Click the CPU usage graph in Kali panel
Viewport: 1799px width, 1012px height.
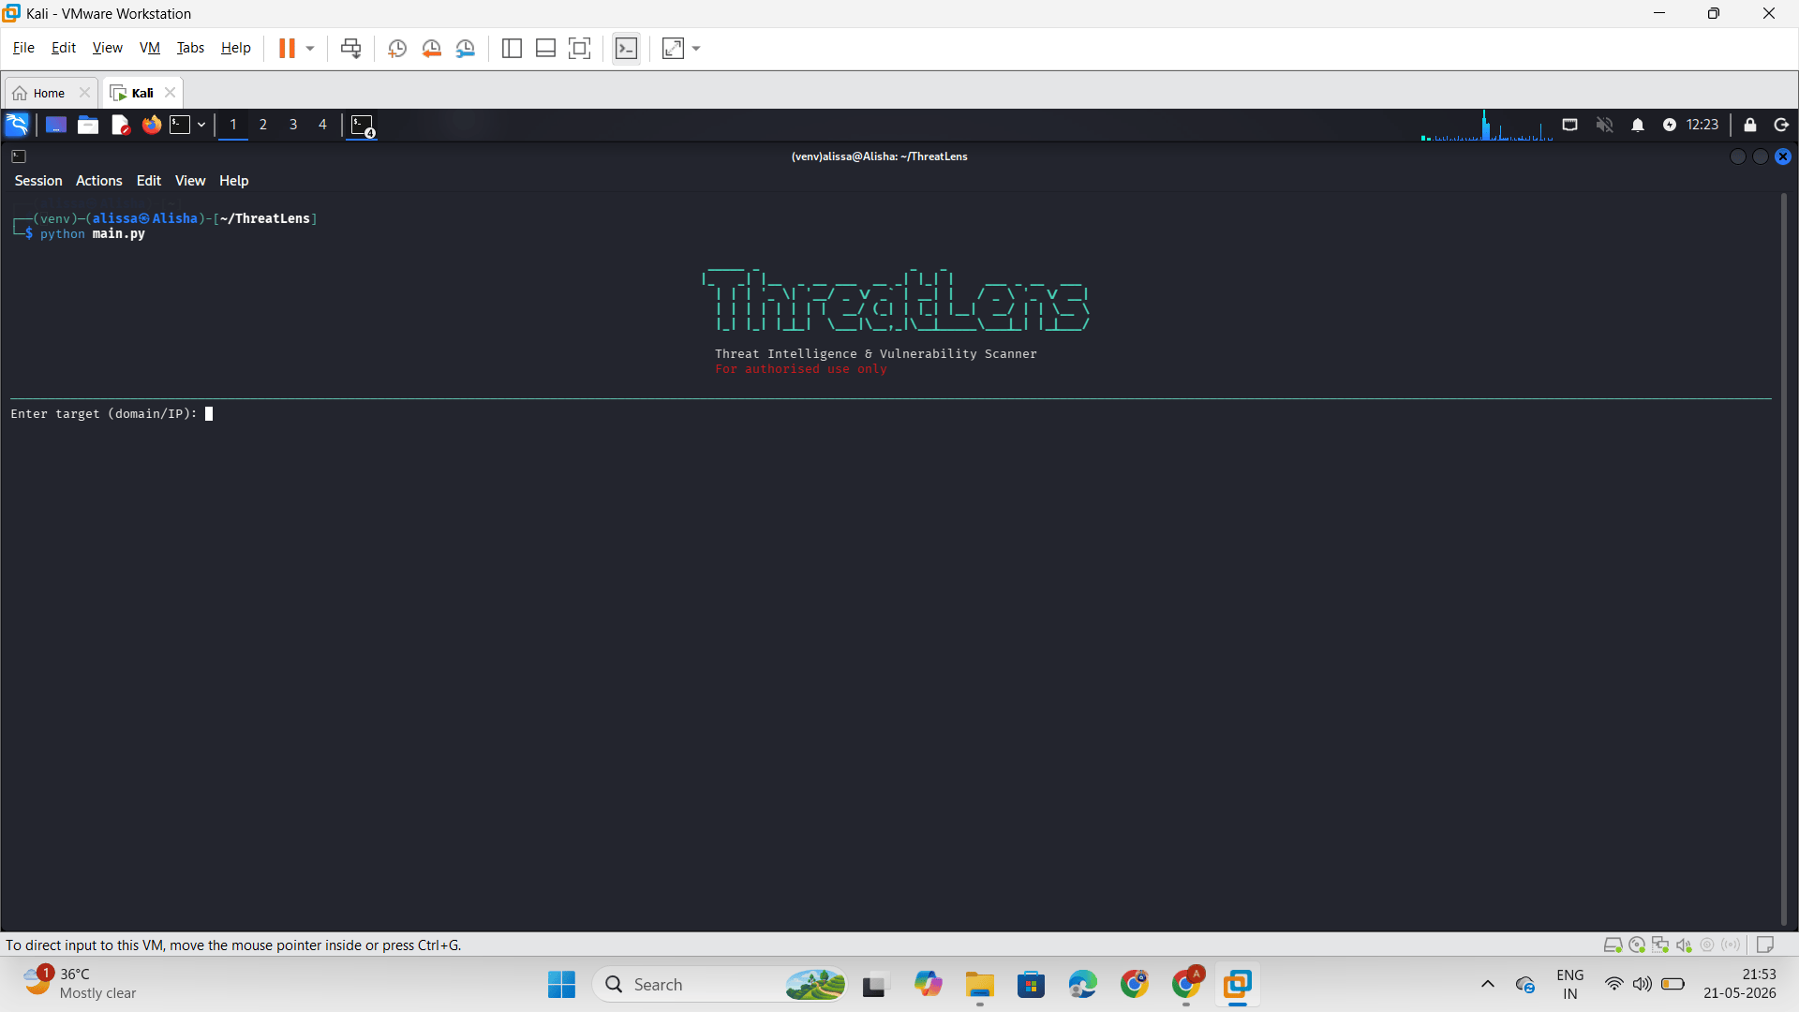[1487, 125]
